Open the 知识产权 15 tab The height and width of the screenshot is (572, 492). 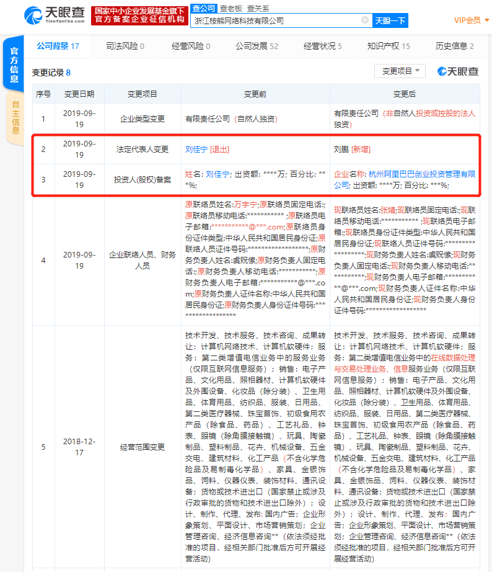389,47
